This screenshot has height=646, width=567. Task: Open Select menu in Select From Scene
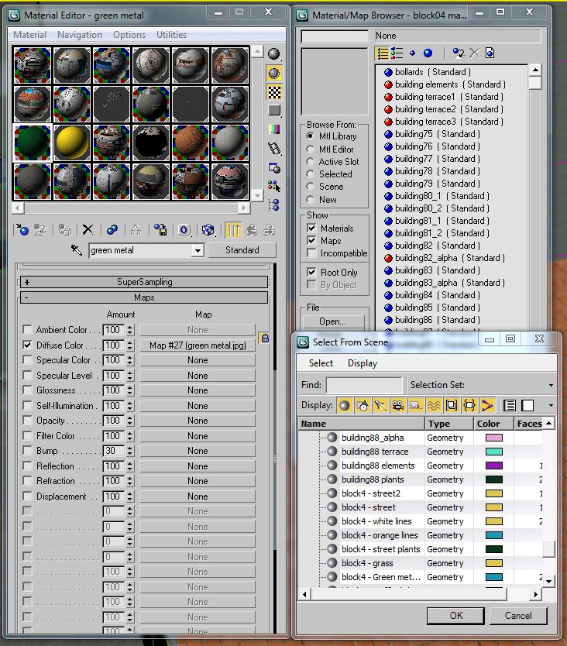(x=321, y=363)
